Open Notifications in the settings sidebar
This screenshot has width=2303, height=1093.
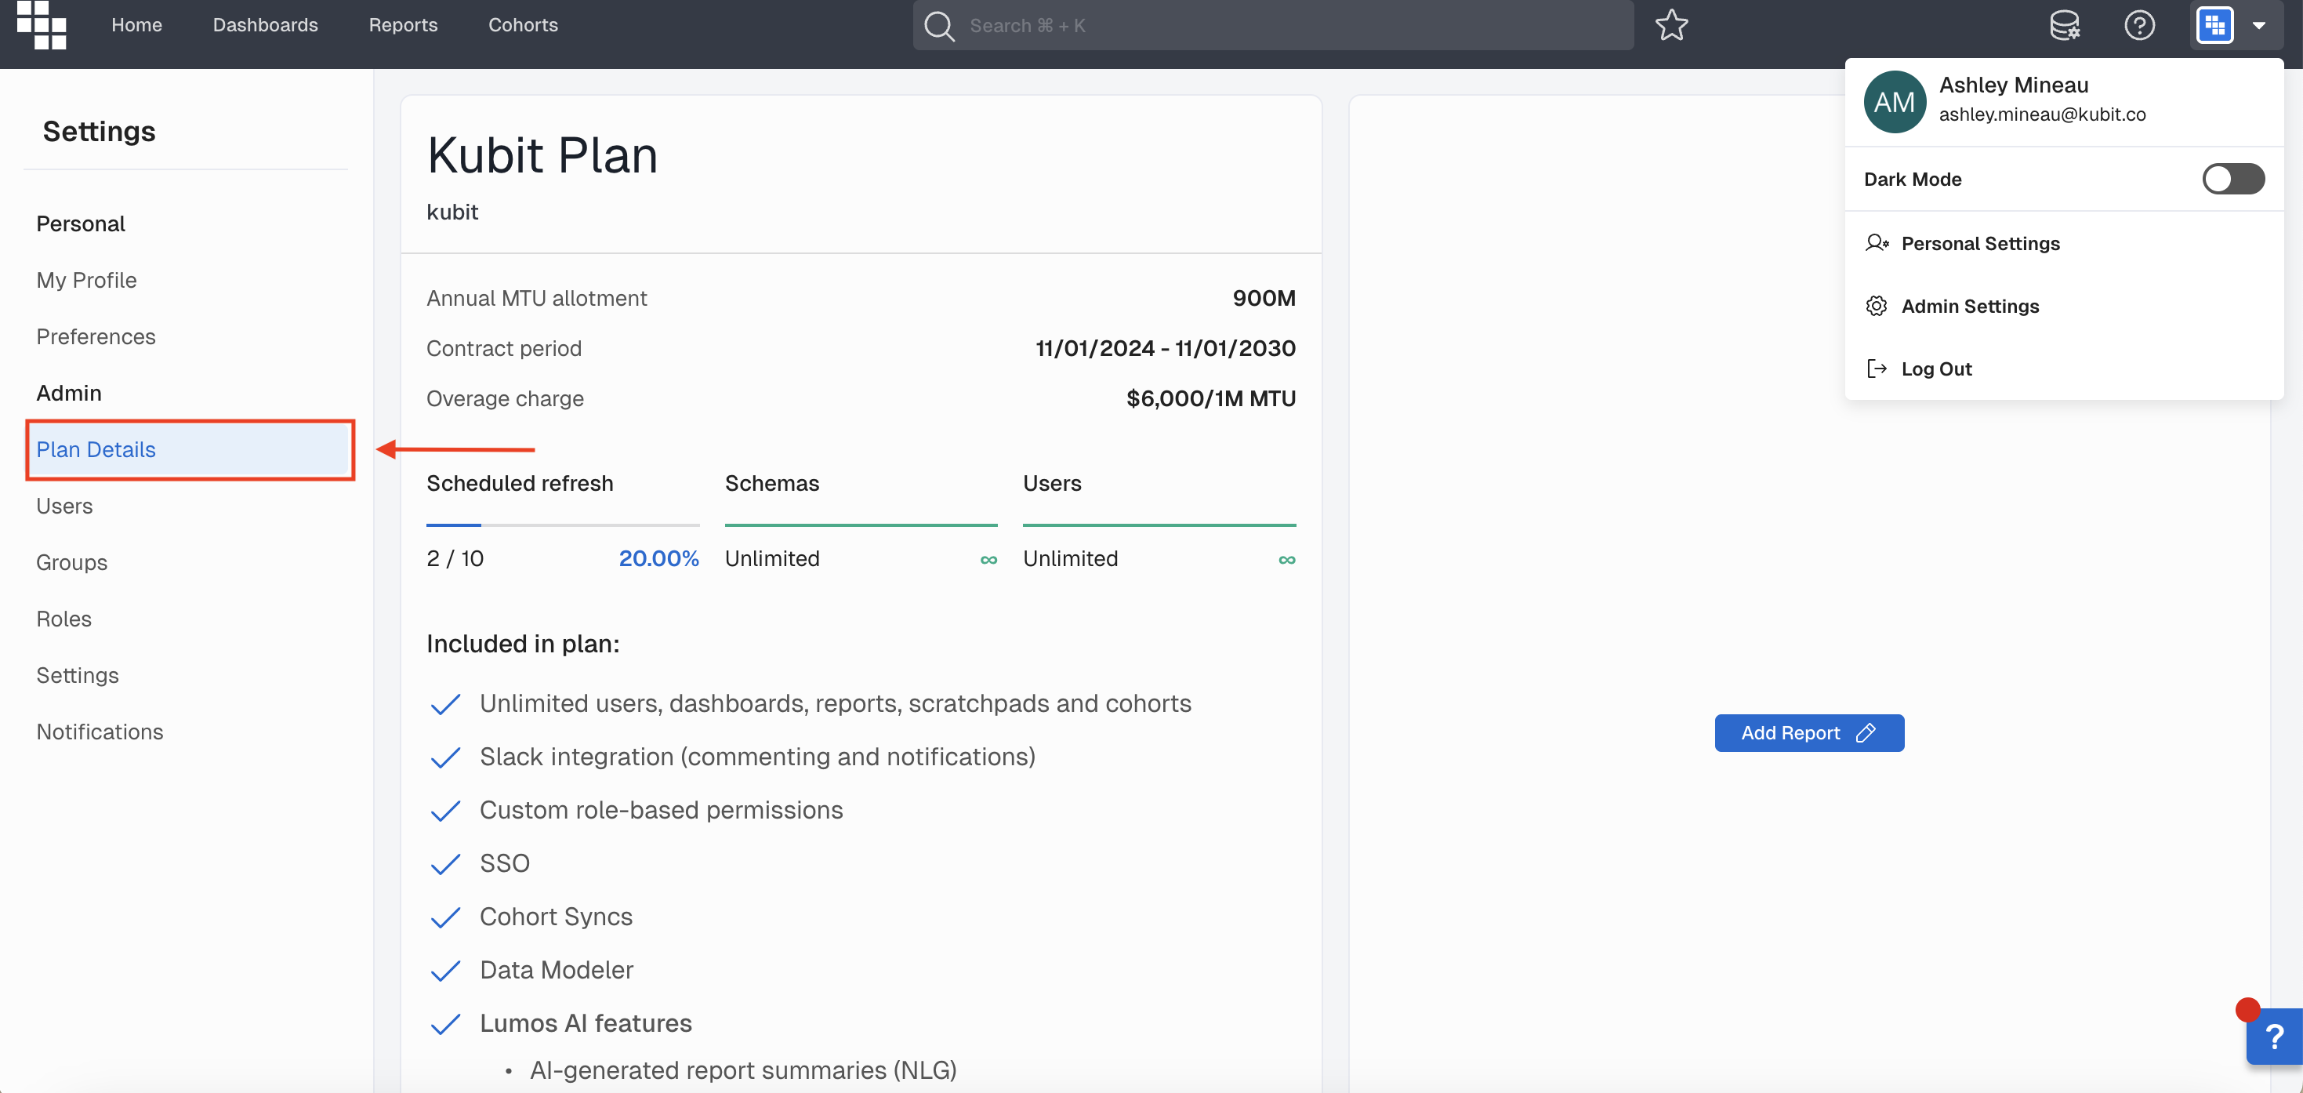coord(100,731)
